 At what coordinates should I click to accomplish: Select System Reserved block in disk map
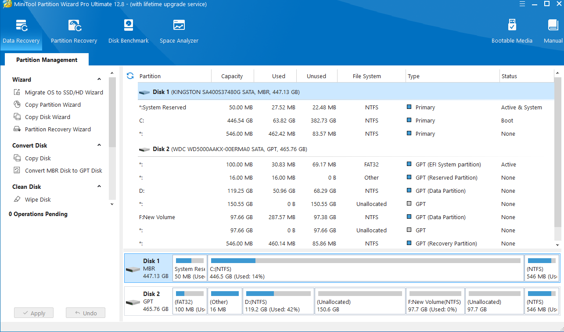tap(190, 268)
